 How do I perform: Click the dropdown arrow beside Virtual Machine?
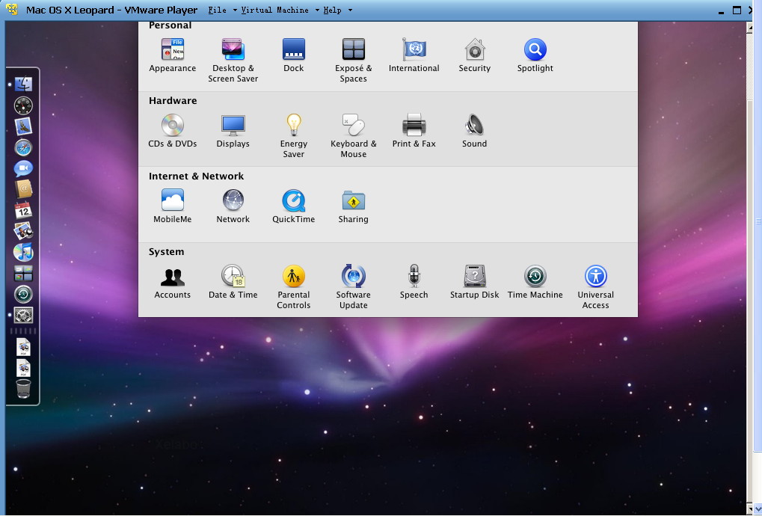317,10
